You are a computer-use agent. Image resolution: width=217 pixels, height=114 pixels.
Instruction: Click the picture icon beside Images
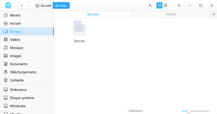[6, 56]
